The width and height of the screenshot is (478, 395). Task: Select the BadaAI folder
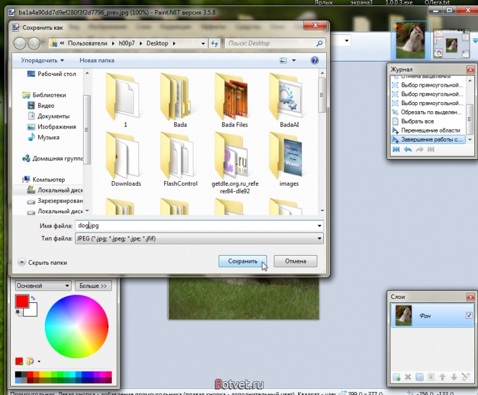coord(289,100)
